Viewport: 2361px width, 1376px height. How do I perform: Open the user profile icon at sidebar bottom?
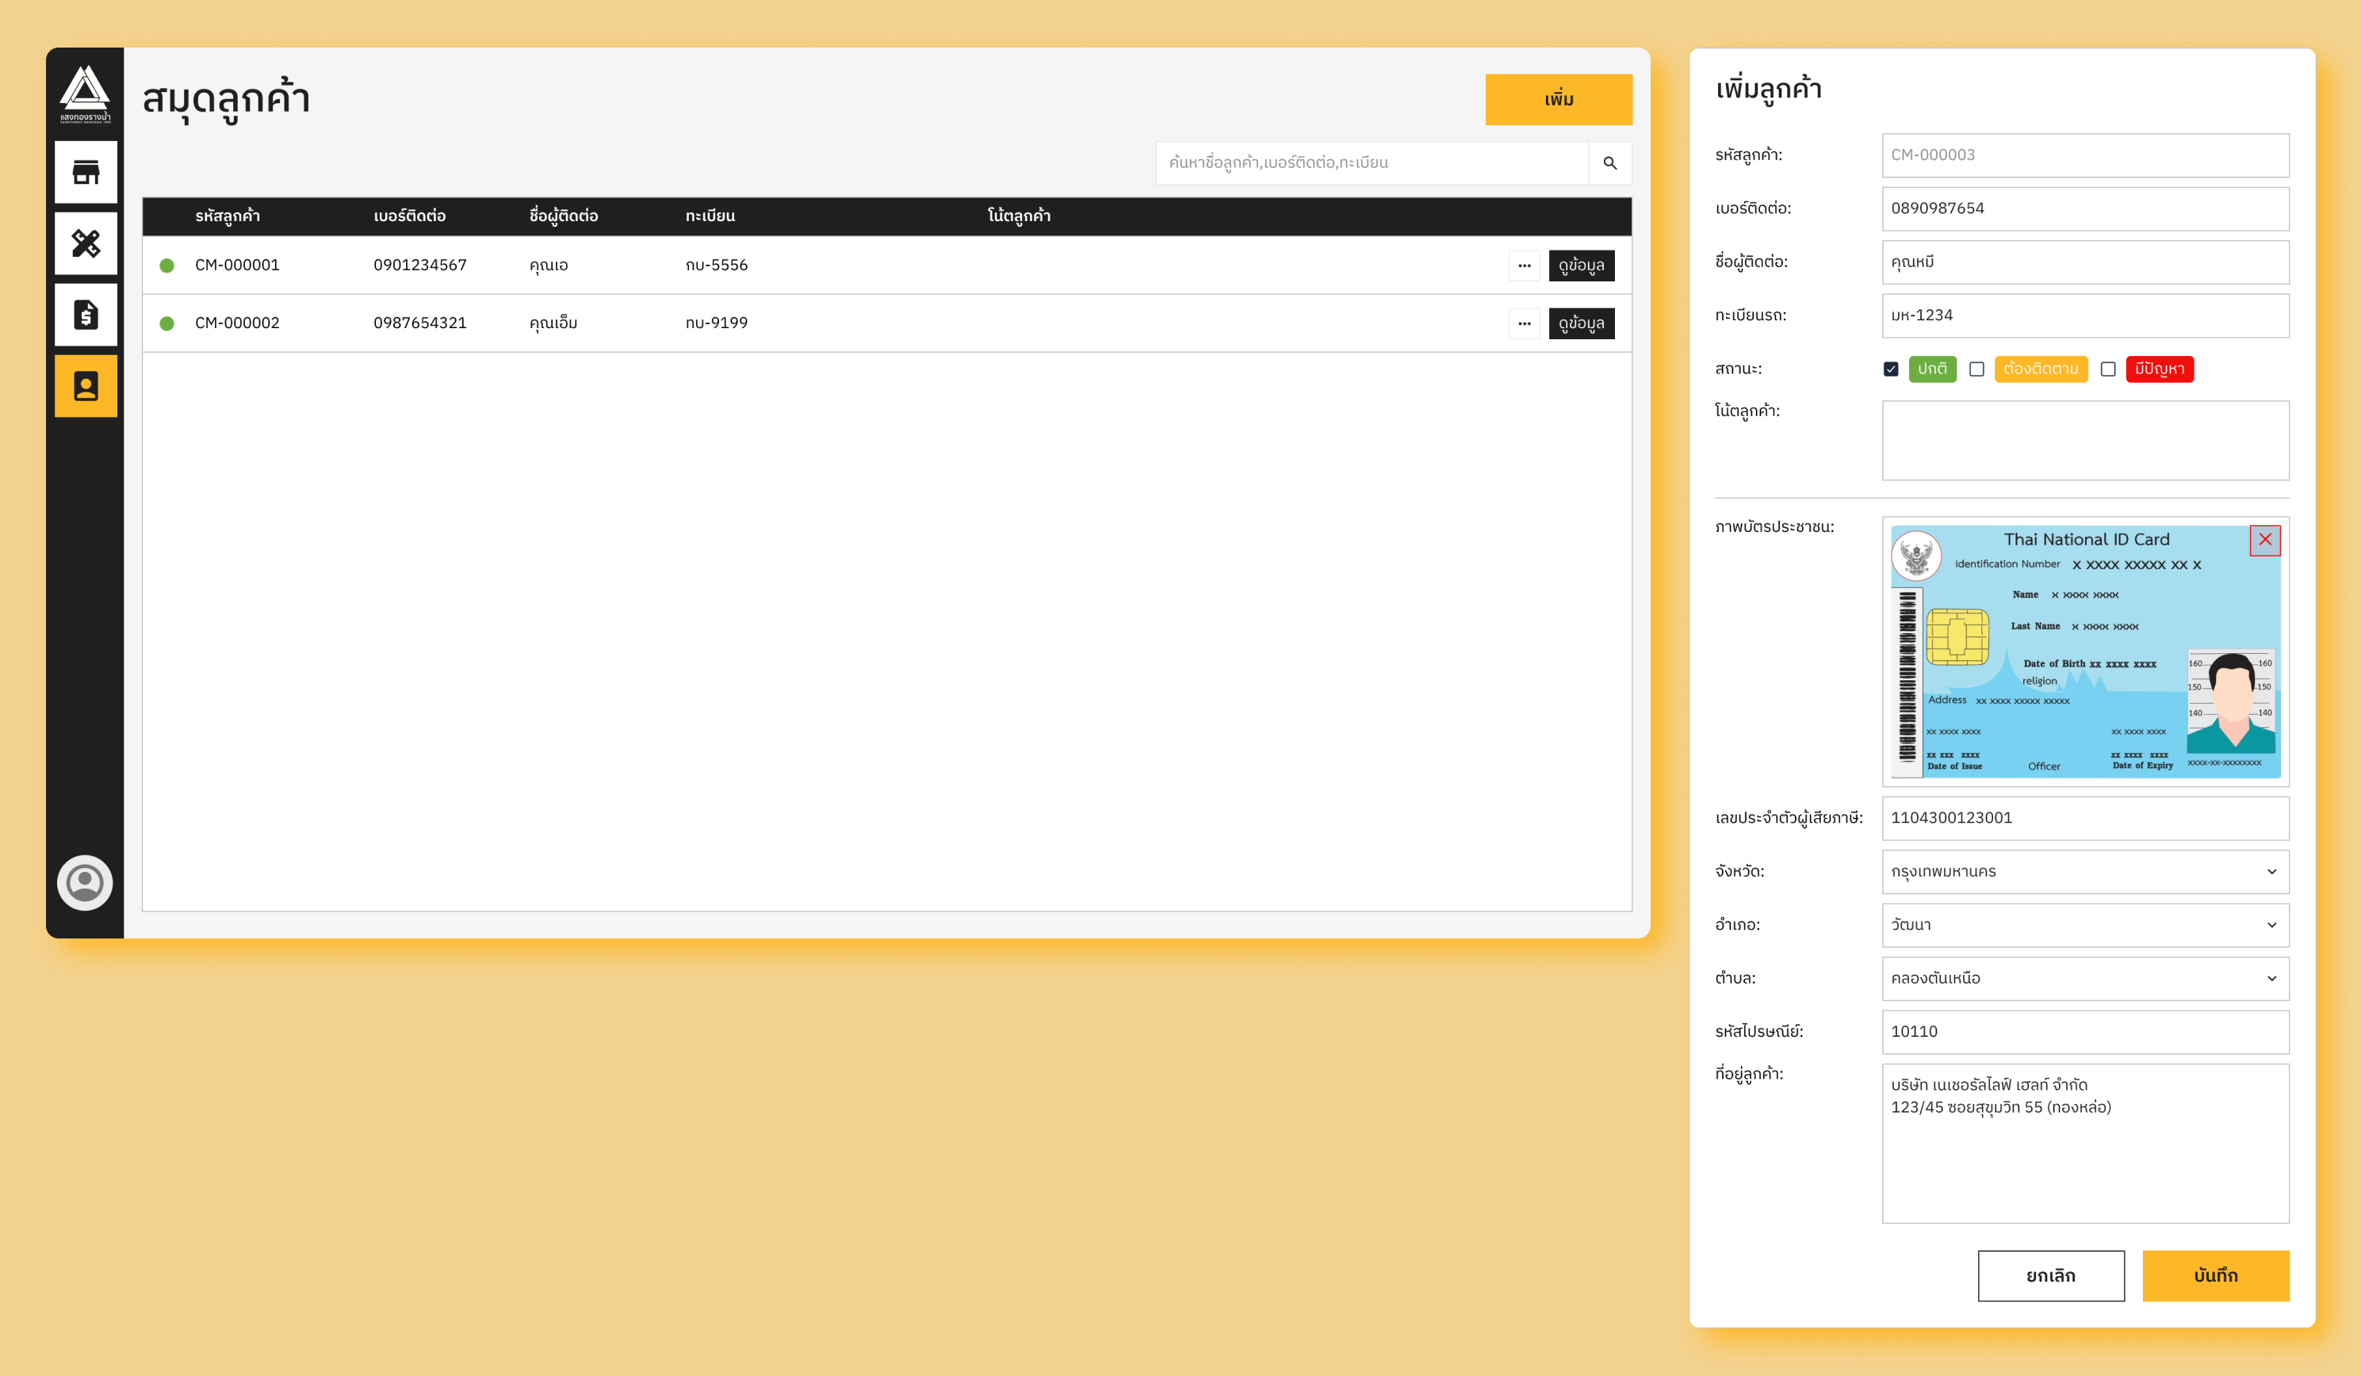click(86, 881)
